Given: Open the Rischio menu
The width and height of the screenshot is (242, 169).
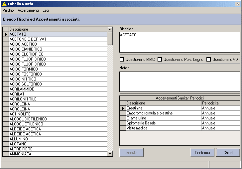Looking at the screenshot, I should (x=8, y=10).
